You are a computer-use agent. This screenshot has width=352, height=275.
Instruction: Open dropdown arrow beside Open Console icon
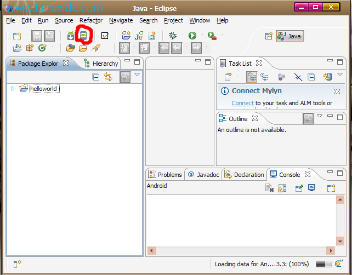342,187
